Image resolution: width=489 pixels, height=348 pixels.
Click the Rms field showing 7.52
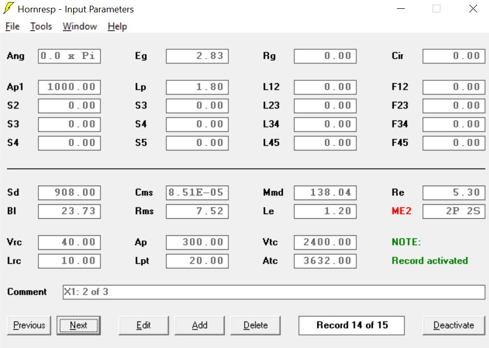[x=197, y=211]
